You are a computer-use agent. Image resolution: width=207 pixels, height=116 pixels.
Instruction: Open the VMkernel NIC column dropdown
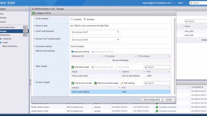102,56
